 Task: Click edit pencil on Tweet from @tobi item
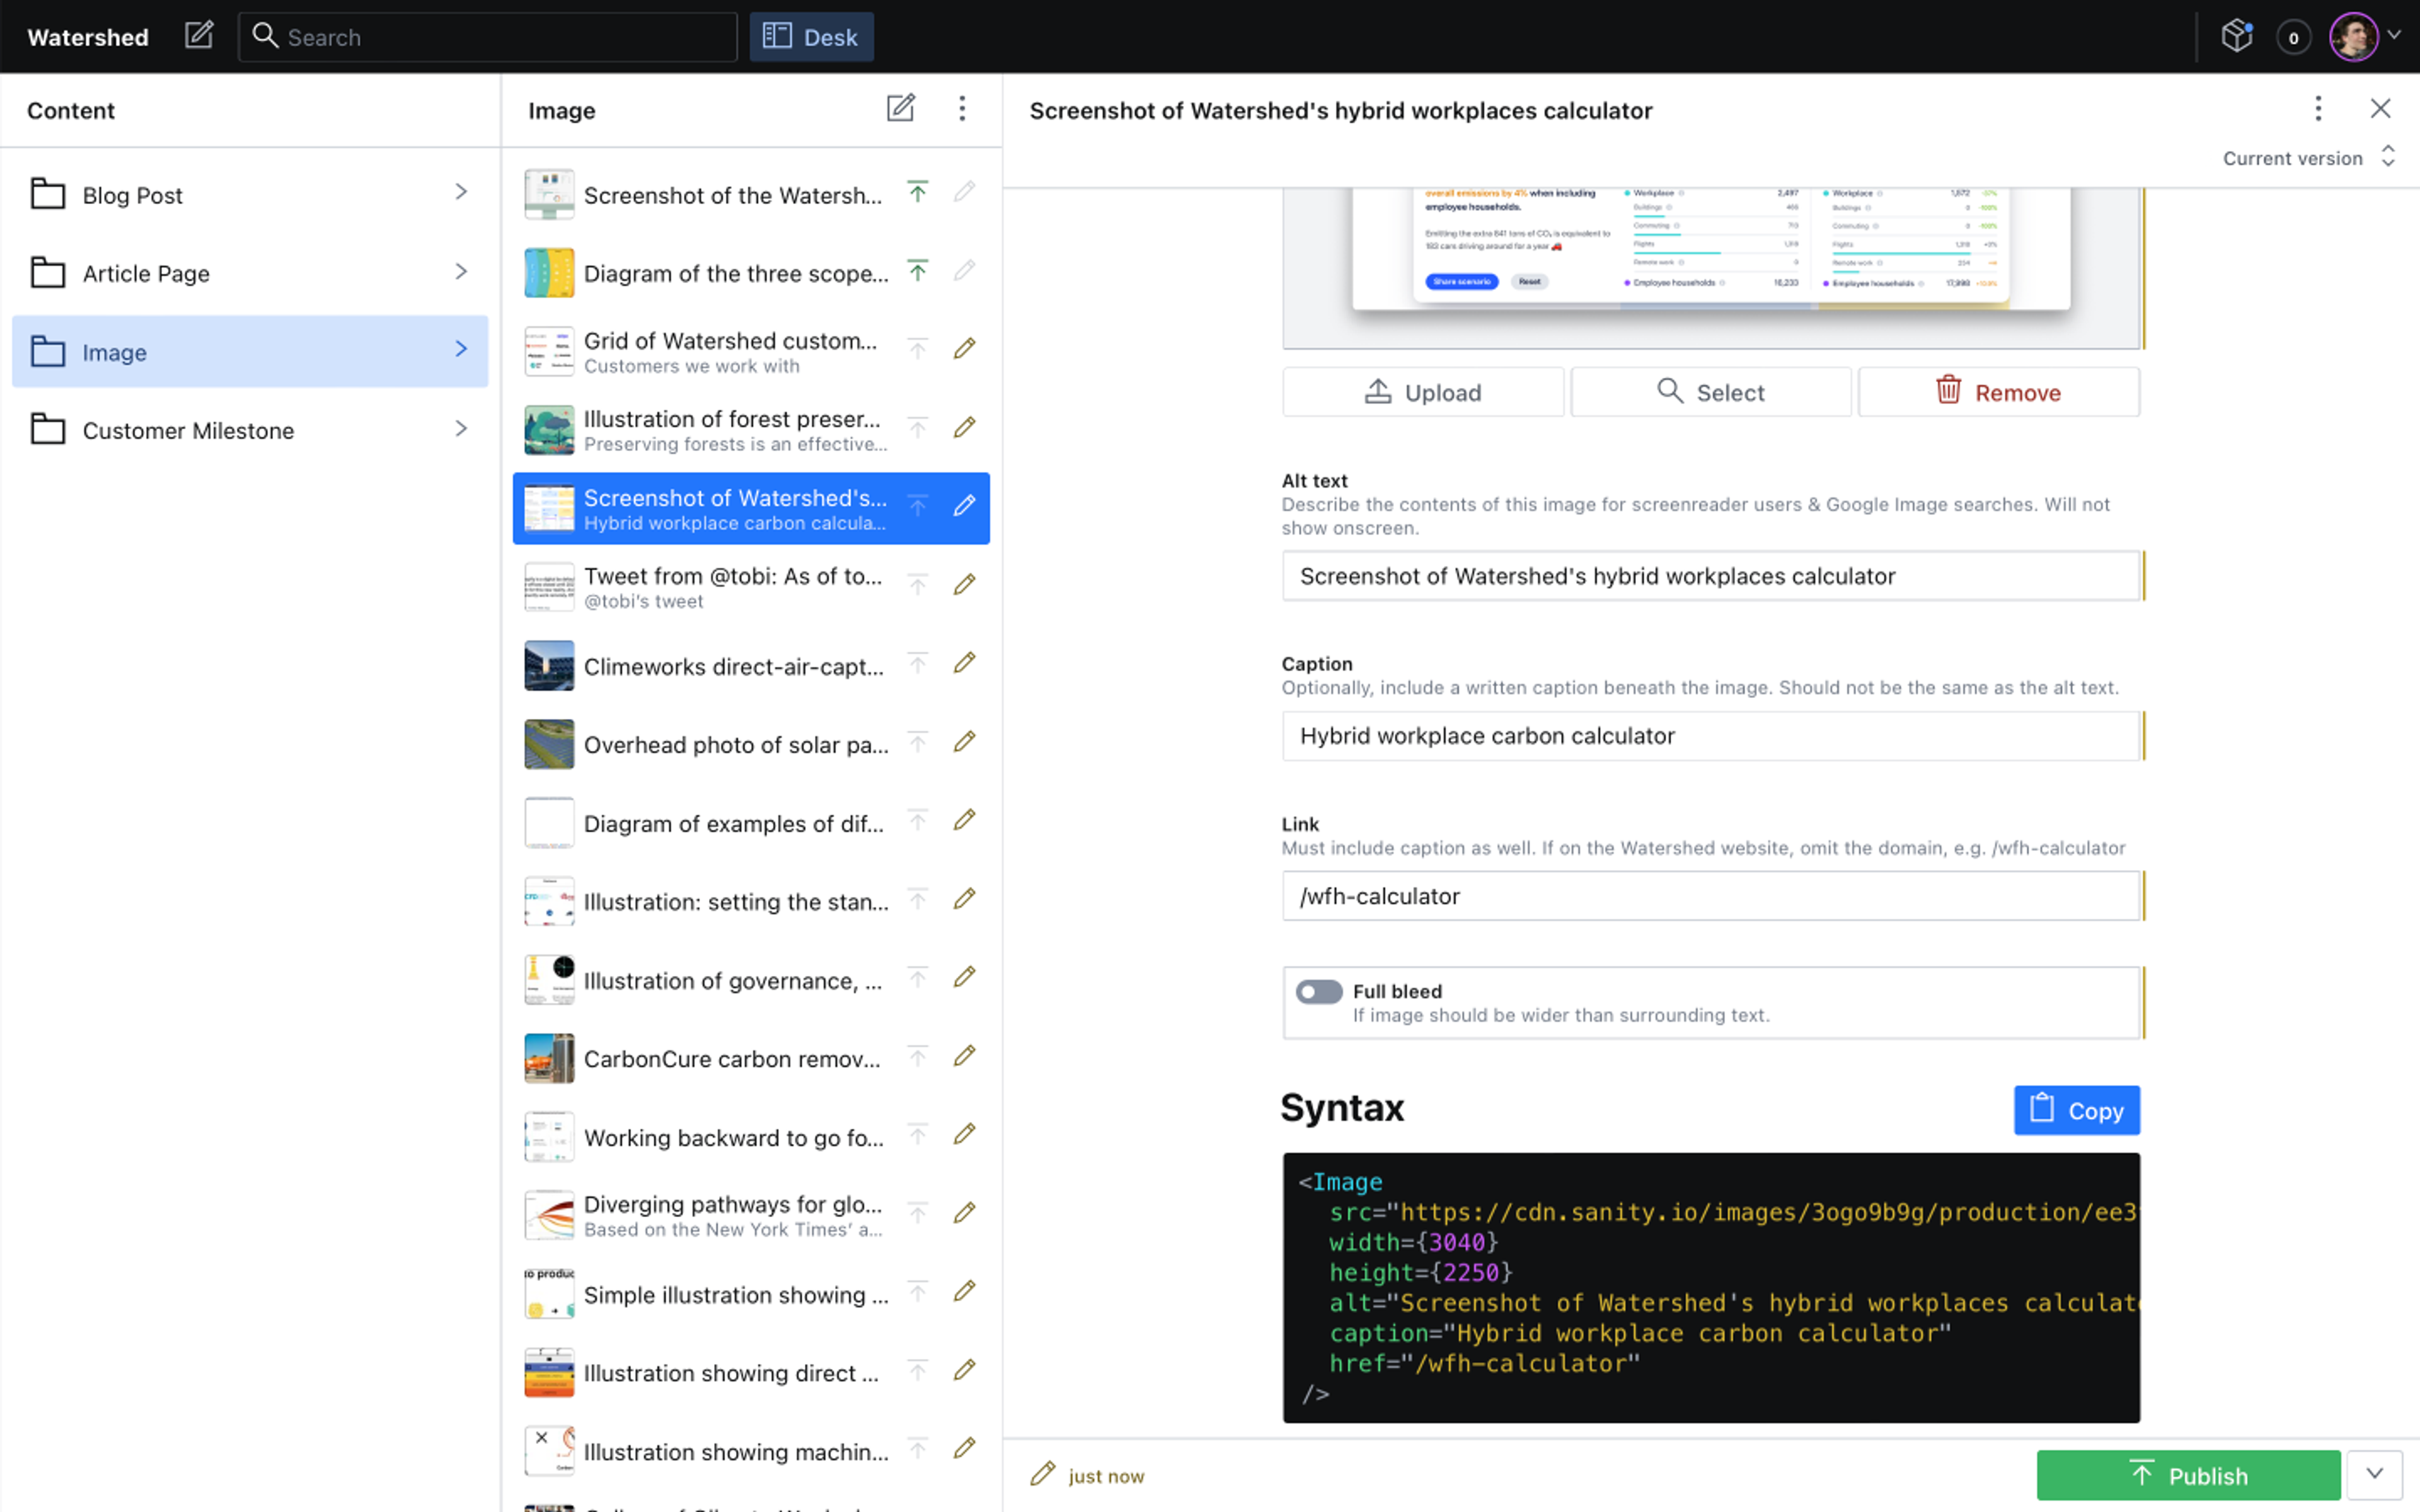pyautogui.click(x=964, y=585)
